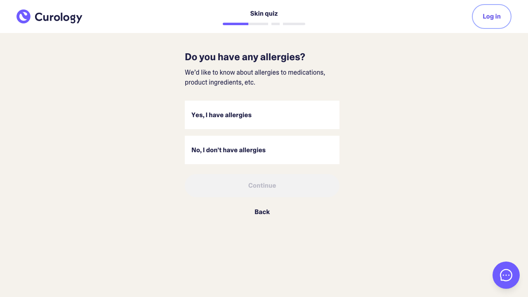Image resolution: width=528 pixels, height=297 pixels.
Task: Click the beige area left of the quiz
Action: 91,144
